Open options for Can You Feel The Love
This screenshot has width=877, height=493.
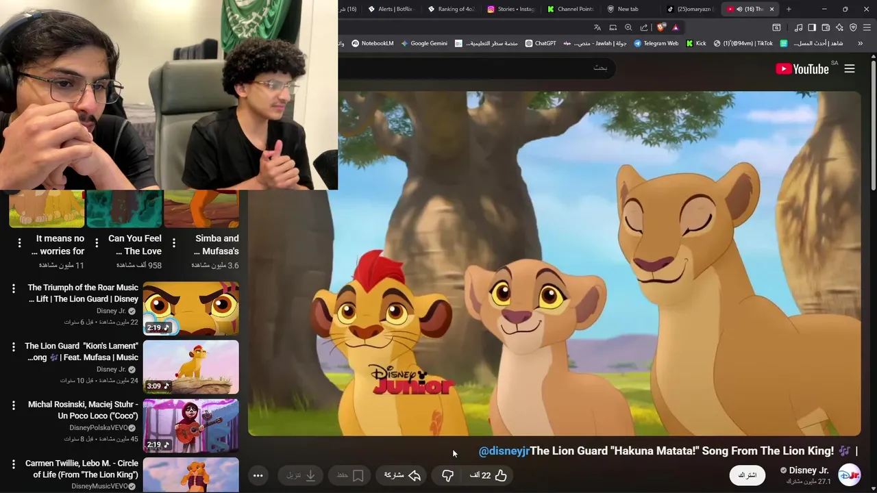[97, 242]
